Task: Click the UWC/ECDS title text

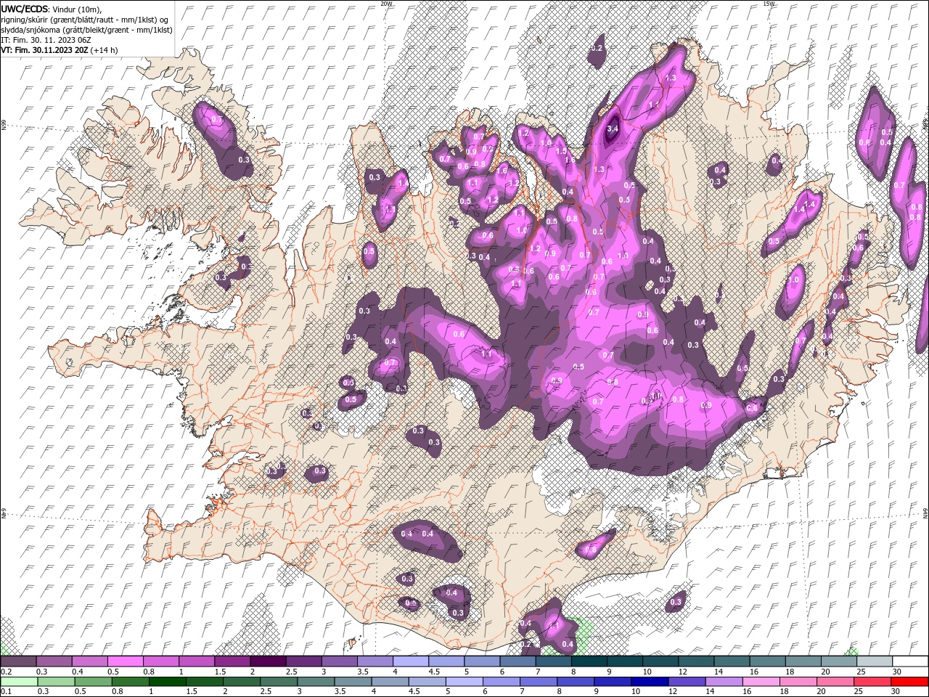Action: 25,9
